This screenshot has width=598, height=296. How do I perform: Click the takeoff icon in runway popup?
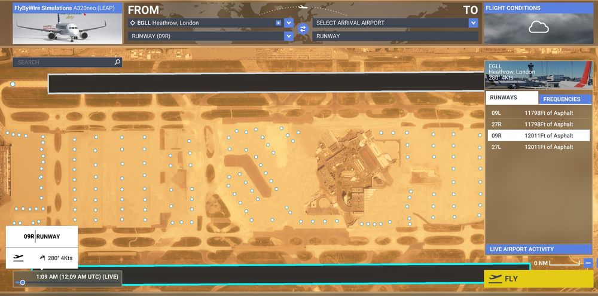19,258
